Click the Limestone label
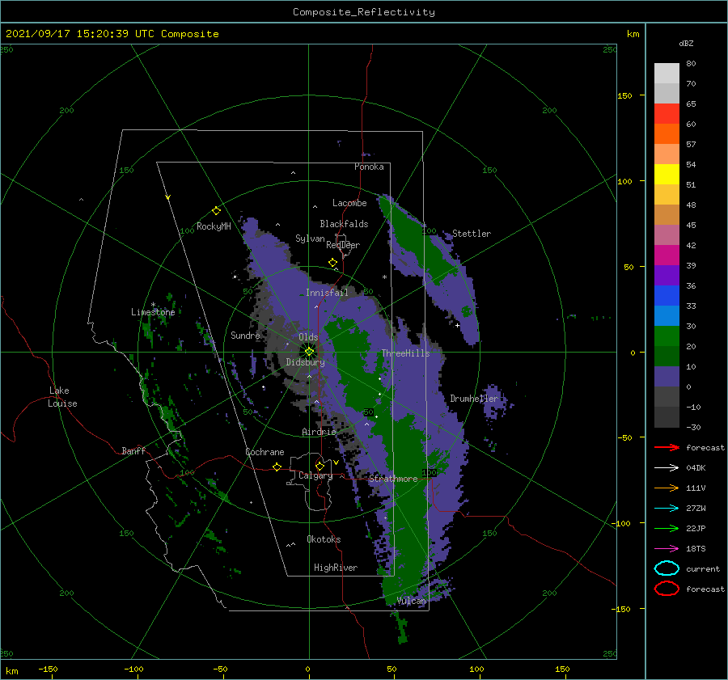The image size is (728, 680). [153, 312]
